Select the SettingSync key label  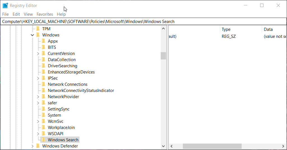(x=59, y=109)
